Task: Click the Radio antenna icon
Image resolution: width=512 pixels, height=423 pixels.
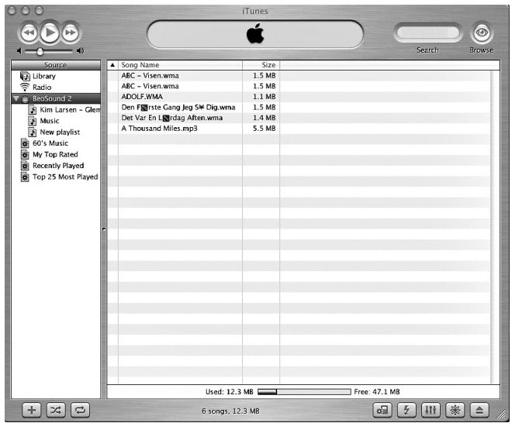Action: coord(25,87)
